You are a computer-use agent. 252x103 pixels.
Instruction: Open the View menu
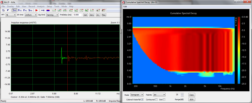[x=24, y=7]
